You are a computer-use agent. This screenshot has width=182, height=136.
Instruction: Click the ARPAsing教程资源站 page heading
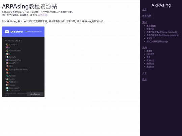click(x=29, y=6)
